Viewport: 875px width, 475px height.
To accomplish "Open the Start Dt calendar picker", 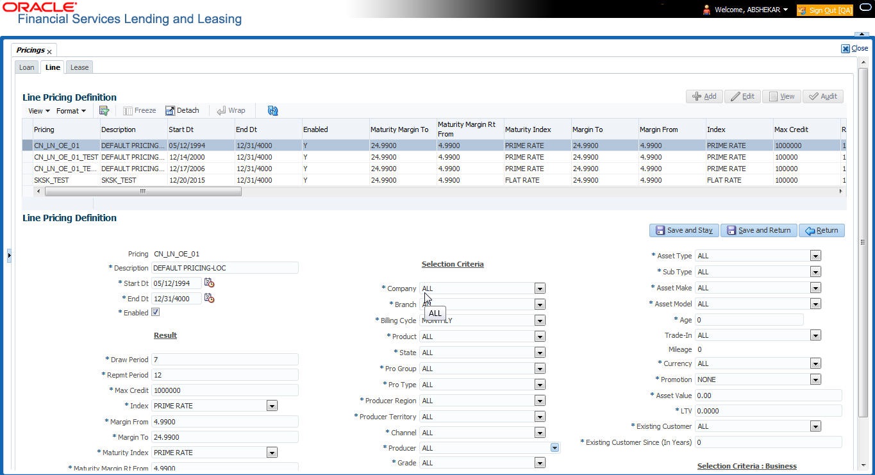I will tap(209, 283).
